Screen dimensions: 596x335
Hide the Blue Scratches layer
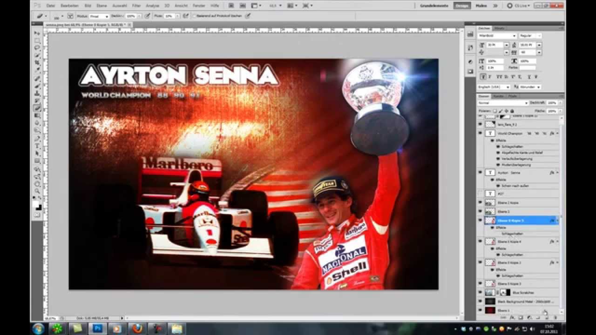pos(480,292)
